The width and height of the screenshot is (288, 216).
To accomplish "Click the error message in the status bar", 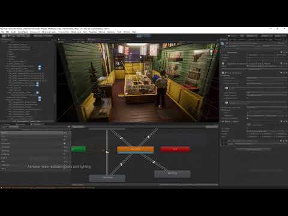I will 48,188.
